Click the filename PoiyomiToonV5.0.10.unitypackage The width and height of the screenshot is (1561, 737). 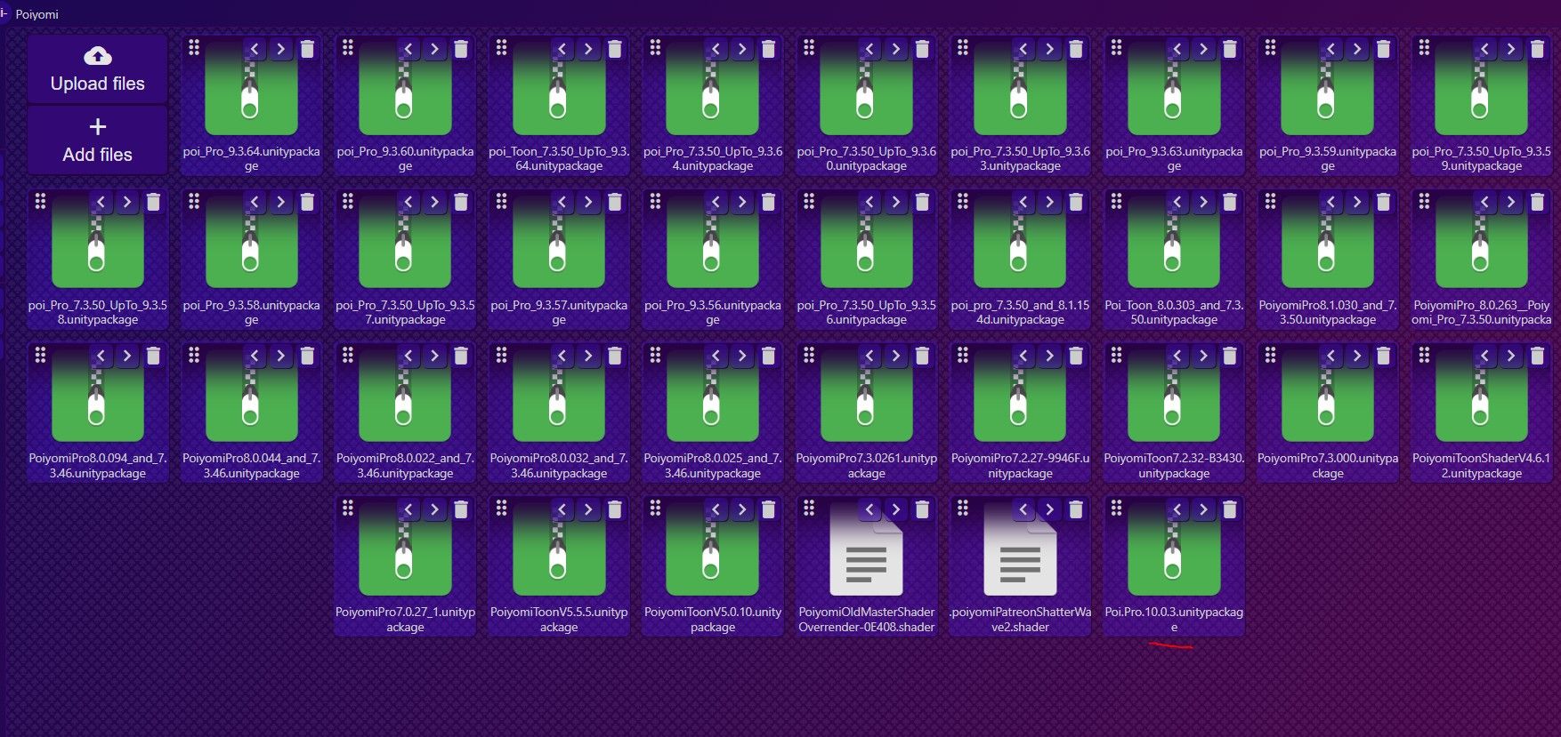coord(713,620)
